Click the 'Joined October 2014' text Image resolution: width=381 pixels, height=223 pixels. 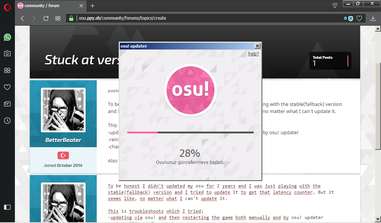[x=63, y=165]
